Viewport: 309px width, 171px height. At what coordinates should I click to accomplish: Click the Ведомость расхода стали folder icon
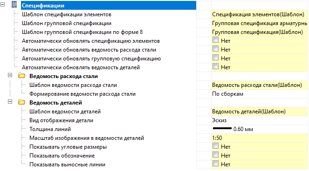22,76
